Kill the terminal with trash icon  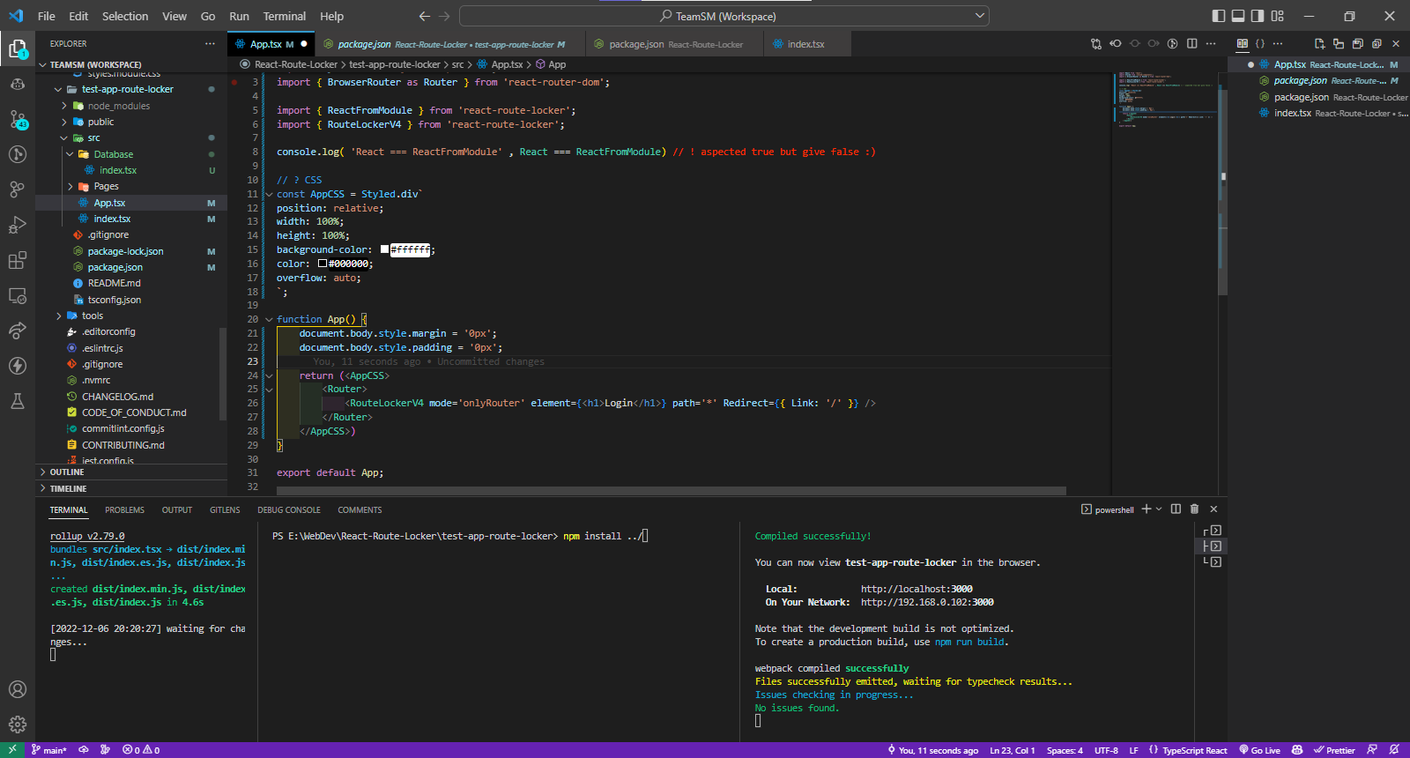coord(1194,509)
